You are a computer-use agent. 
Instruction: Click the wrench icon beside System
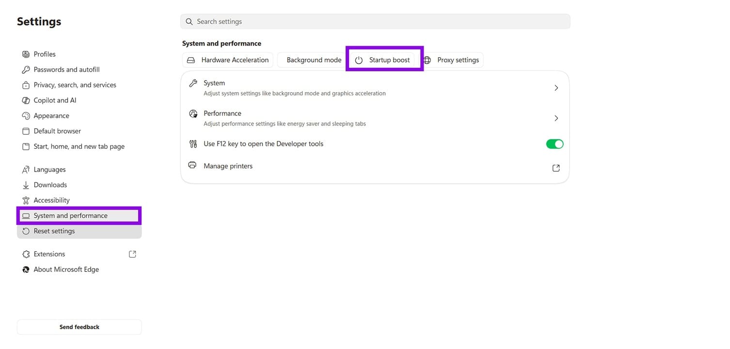(193, 83)
